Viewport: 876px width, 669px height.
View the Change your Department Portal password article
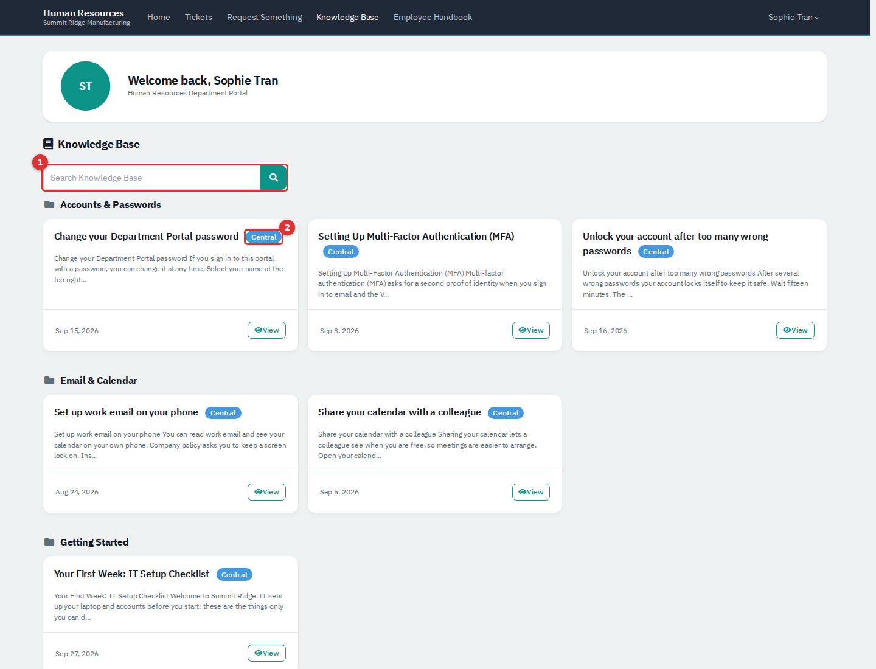pyautogui.click(x=266, y=330)
